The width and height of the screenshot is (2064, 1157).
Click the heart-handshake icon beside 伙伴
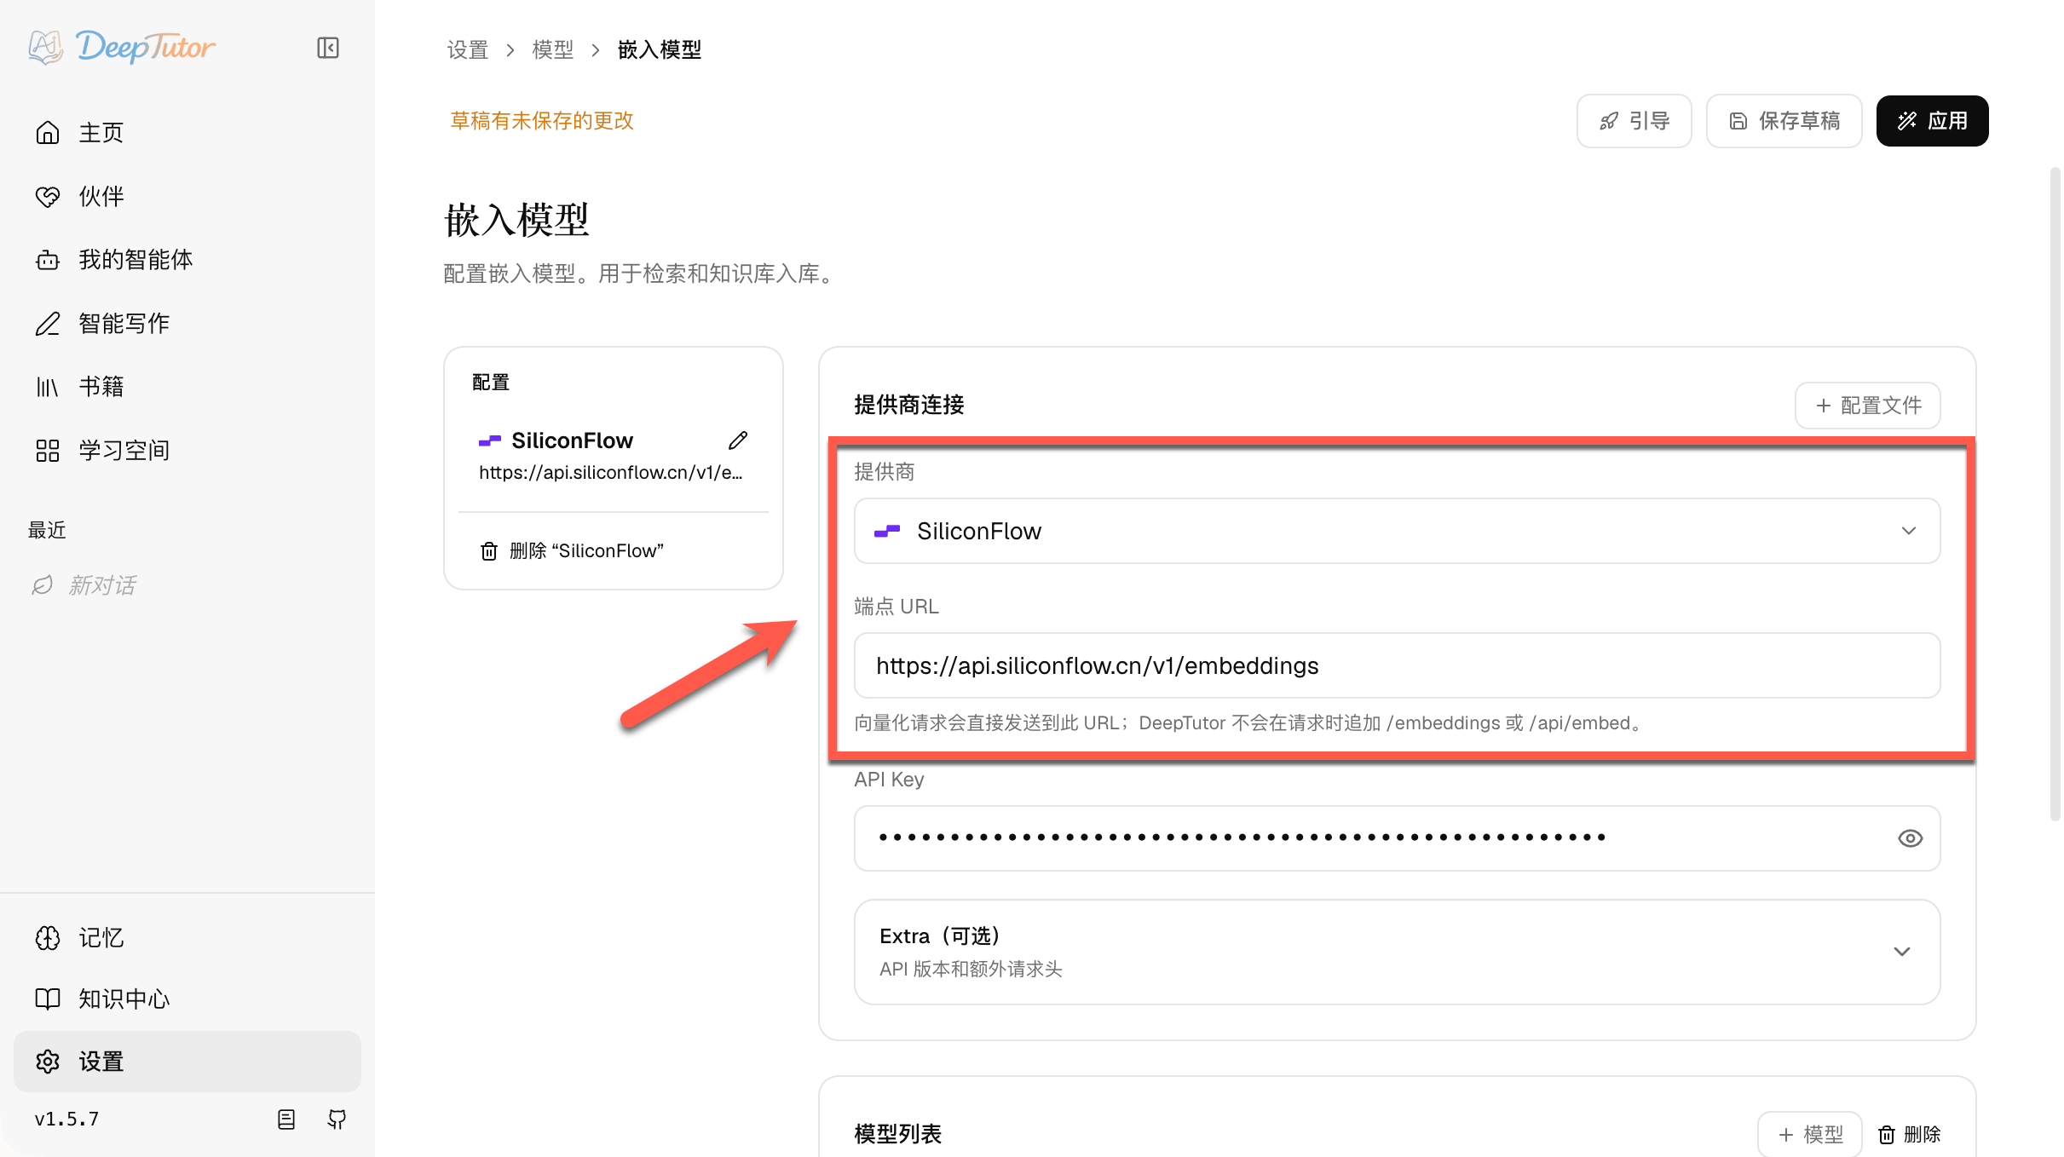click(48, 197)
